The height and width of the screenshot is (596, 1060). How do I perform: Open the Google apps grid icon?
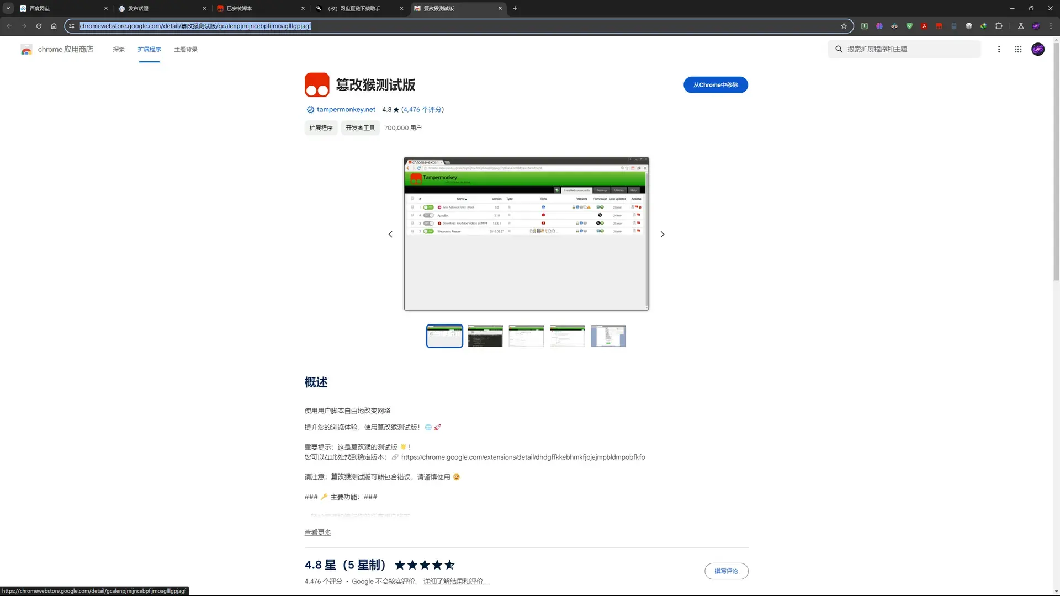[x=1018, y=49]
